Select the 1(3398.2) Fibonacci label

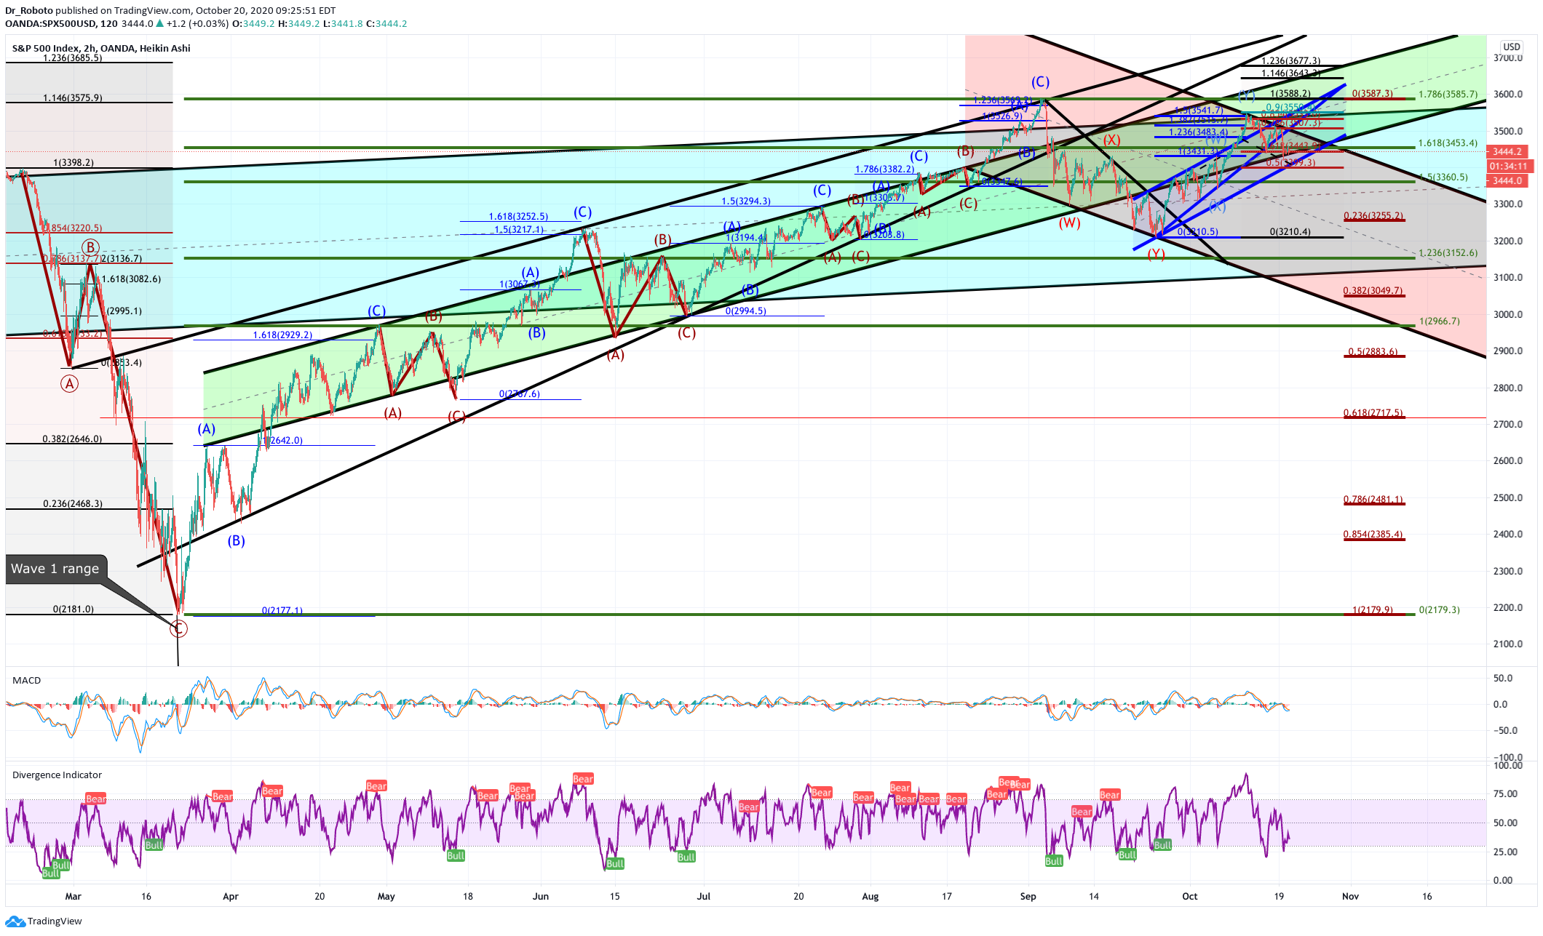coord(74,163)
